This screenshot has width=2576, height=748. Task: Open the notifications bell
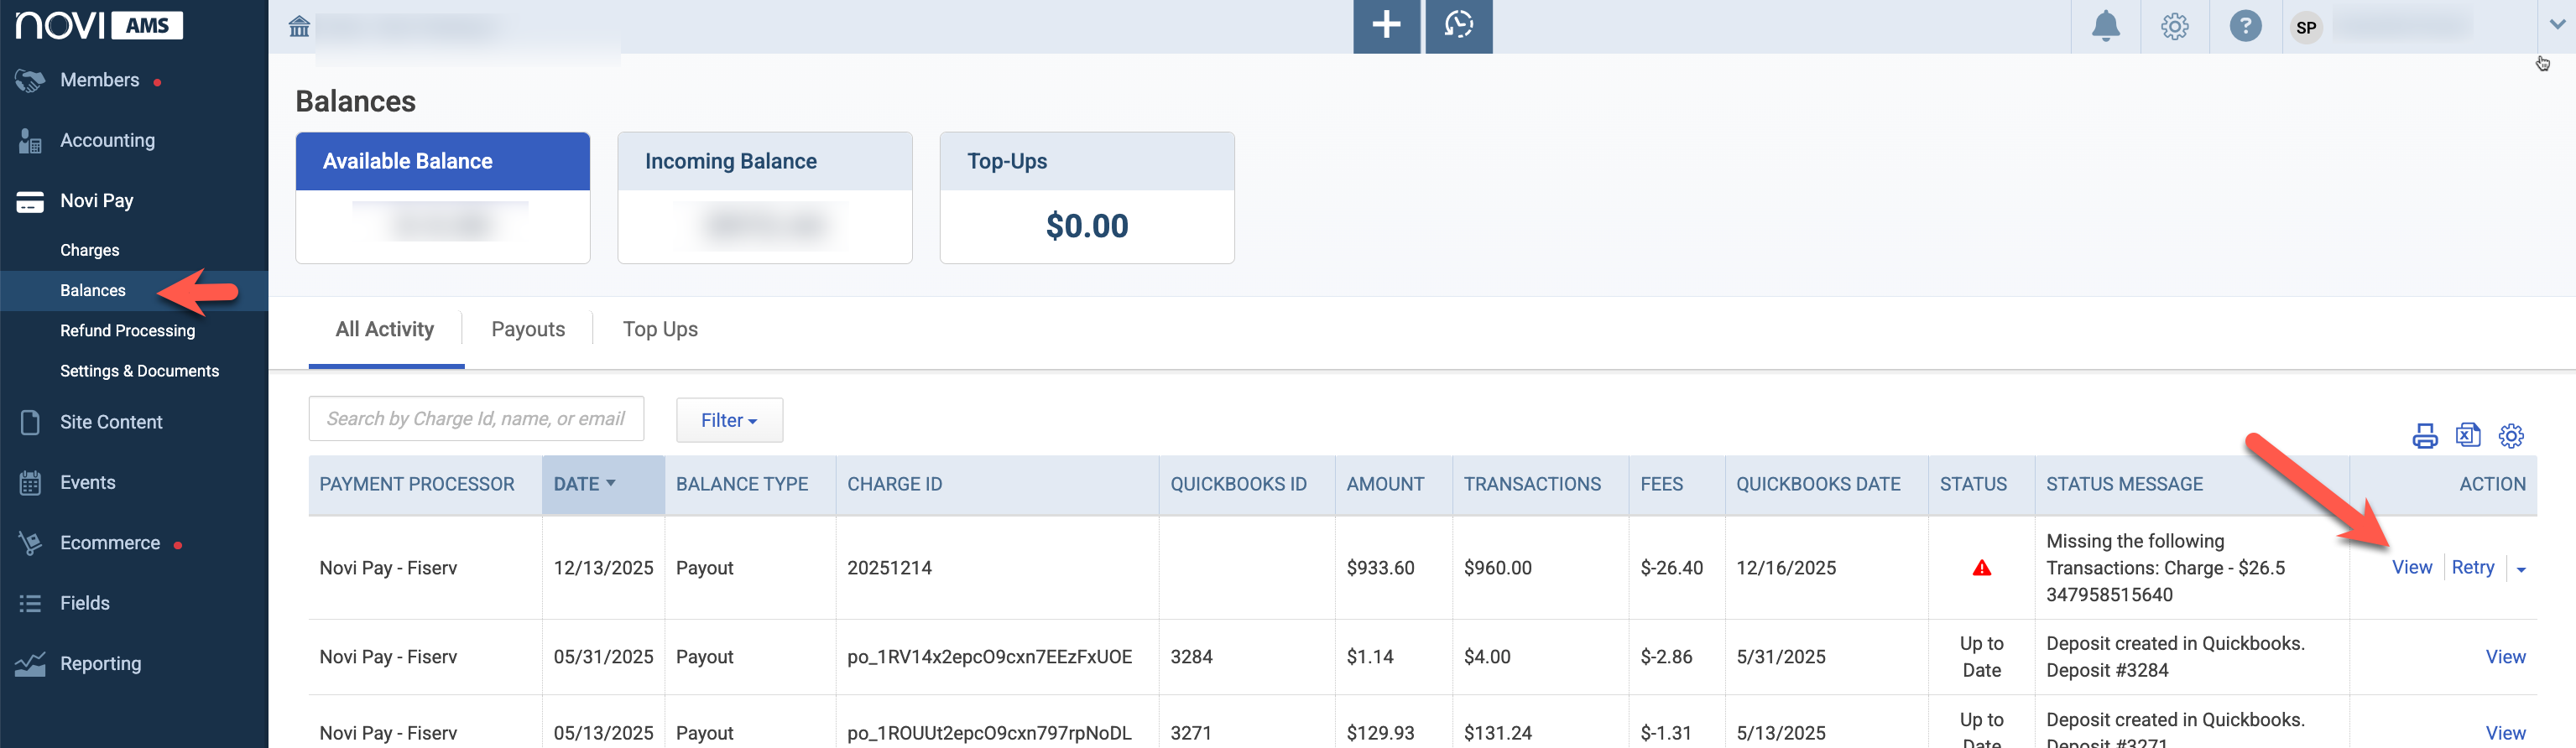pyautogui.click(x=2105, y=26)
